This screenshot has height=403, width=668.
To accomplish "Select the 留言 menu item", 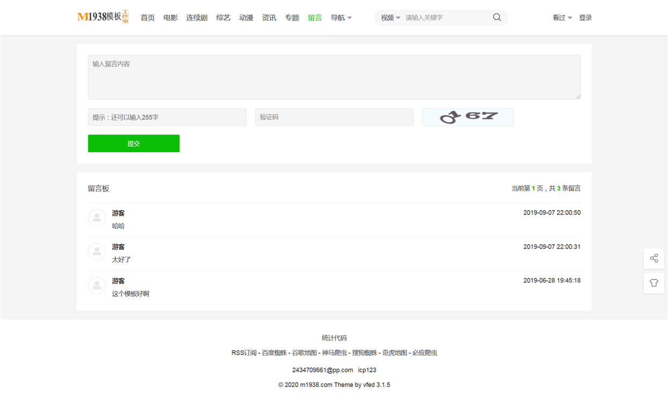I will (315, 18).
